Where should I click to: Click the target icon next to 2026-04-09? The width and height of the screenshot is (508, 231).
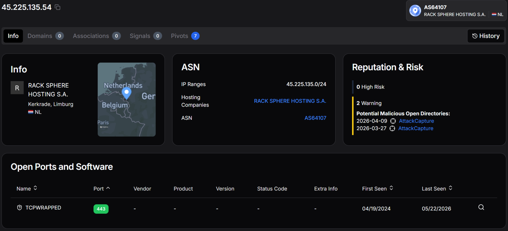click(x=393, y=121)
